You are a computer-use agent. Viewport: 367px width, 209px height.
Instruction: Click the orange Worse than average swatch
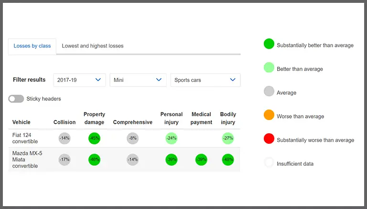click(x=269, y=116)
